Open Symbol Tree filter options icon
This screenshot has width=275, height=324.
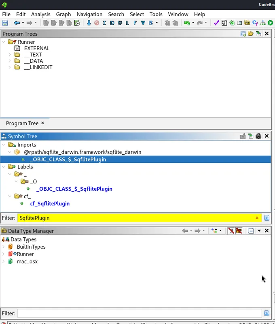(267, 218)
